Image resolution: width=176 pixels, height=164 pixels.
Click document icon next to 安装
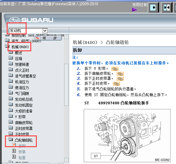pos(14,151)
